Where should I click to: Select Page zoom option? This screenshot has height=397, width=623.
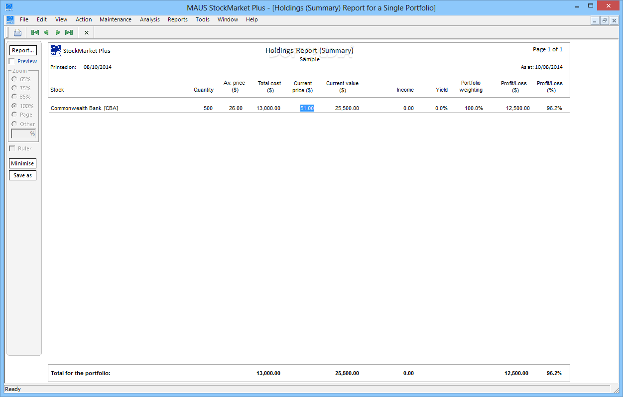pos(14,115)
